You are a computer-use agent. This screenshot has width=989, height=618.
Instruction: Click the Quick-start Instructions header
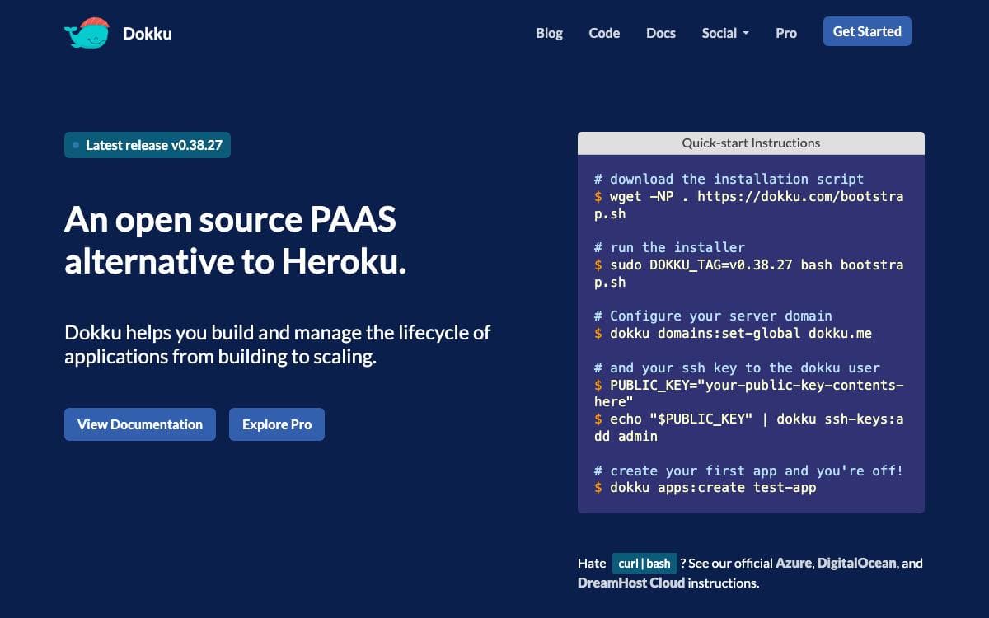click(751, 143)
